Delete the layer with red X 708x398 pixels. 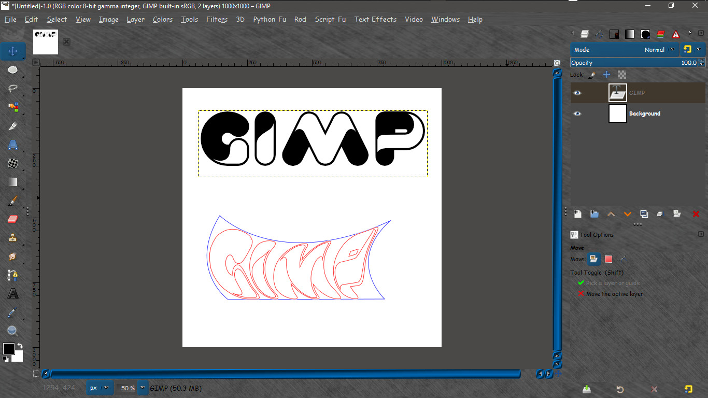click(696, 214)
